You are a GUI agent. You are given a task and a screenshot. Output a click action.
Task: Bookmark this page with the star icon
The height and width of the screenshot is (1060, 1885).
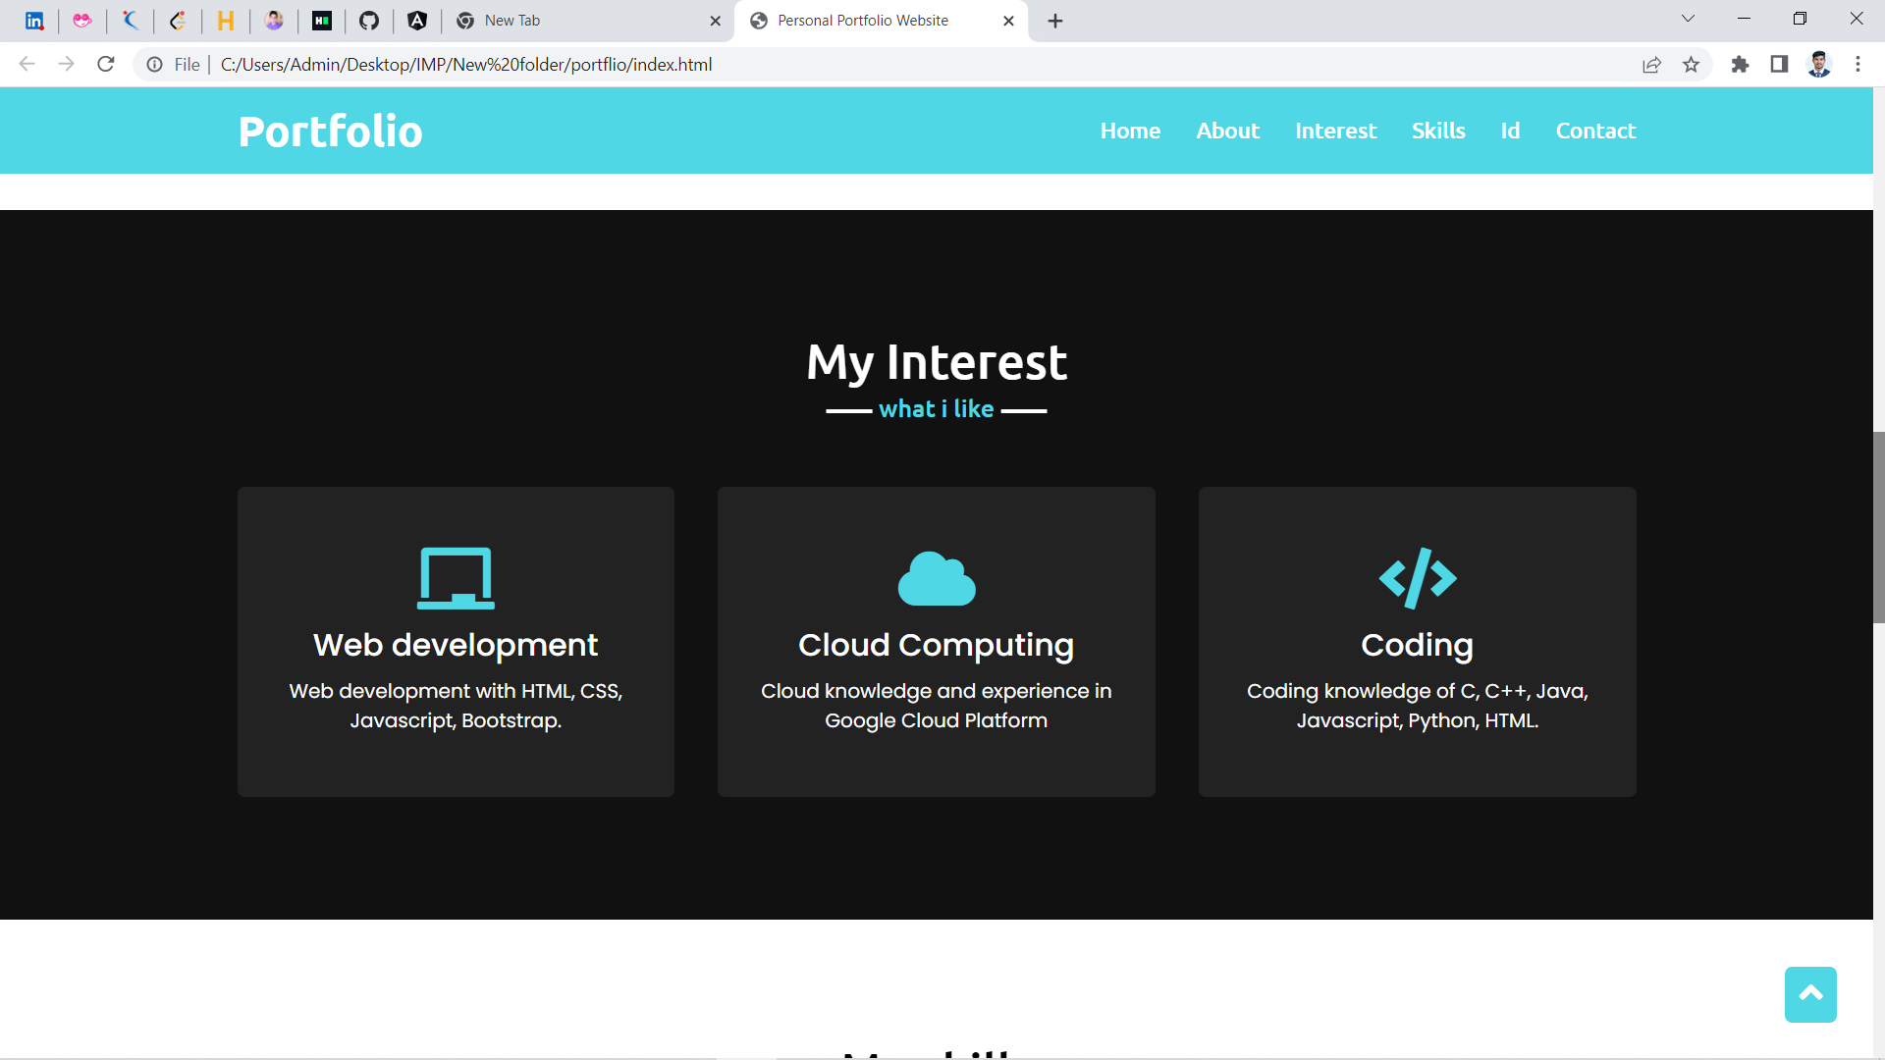(1691, 65)
